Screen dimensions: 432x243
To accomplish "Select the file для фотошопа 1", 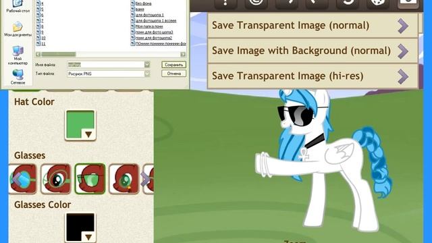I will point(147,15).
